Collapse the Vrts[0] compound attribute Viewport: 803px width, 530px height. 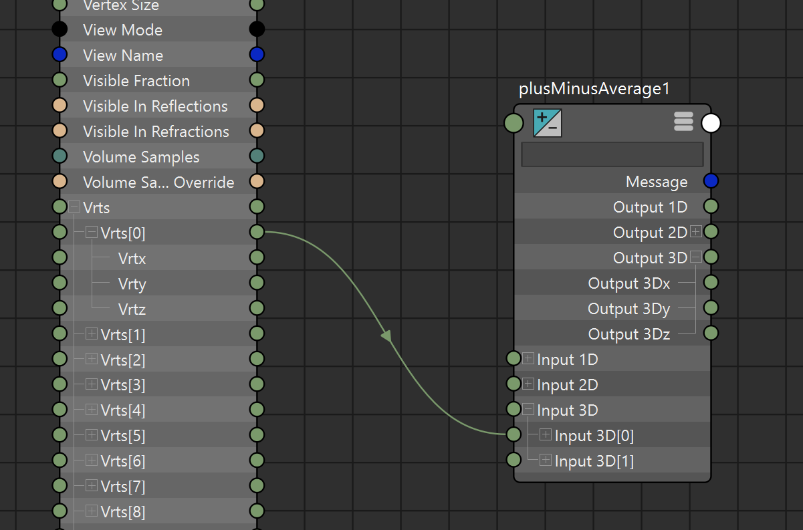coord(92,233)
